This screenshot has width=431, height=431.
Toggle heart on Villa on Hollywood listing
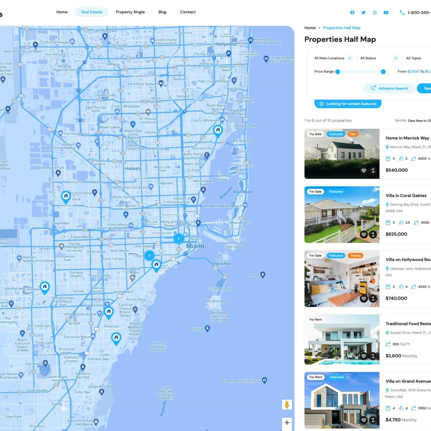click(363, 299)
